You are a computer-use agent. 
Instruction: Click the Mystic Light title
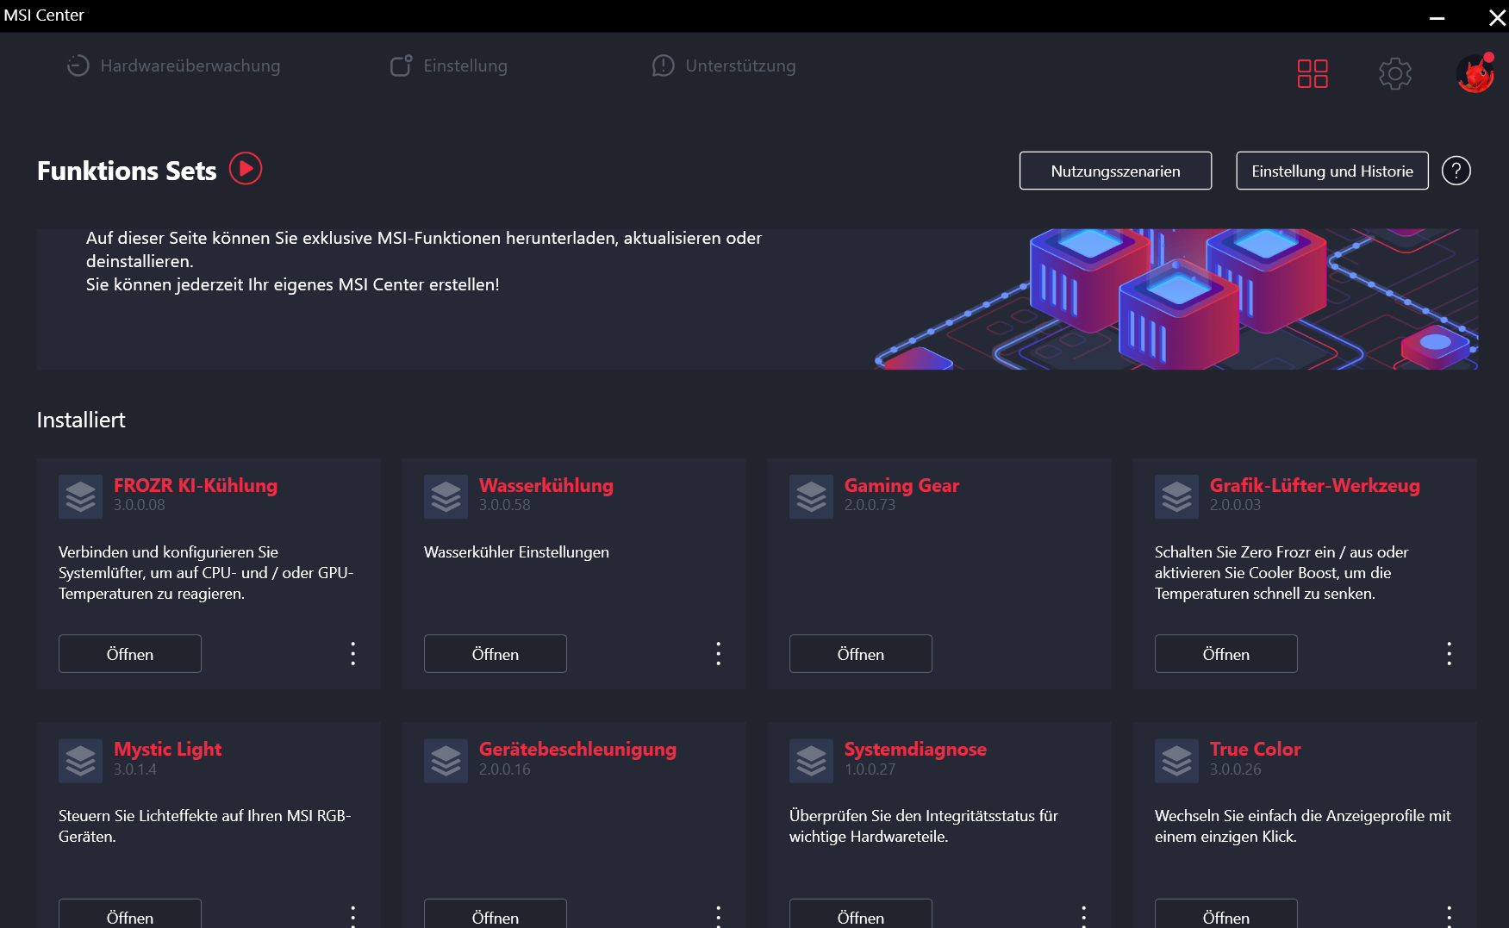point(168,750)
